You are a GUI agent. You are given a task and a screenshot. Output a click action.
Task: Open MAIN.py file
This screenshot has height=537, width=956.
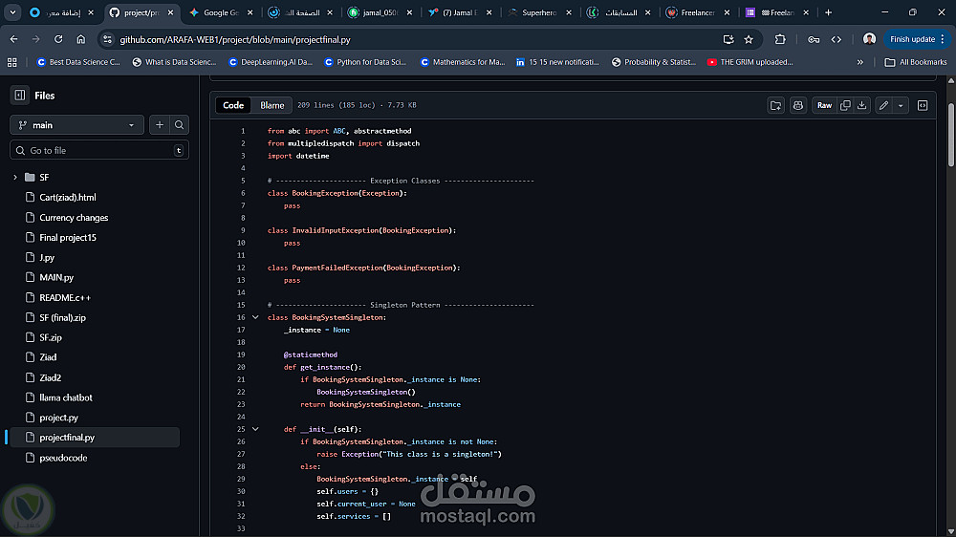pyautogui.click(x=56, y=277)
